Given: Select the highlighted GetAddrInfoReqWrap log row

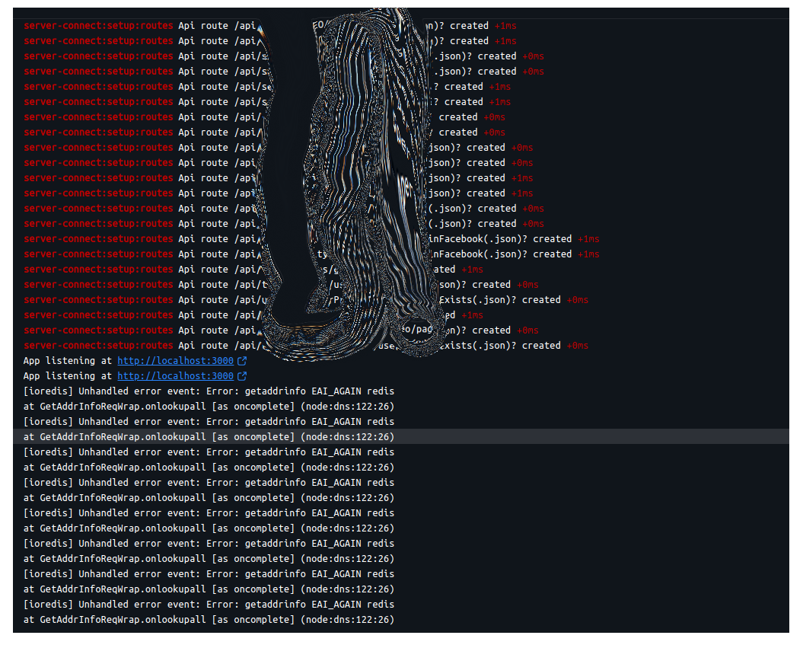Looking at the screenshot, I should tap(209, 437).
